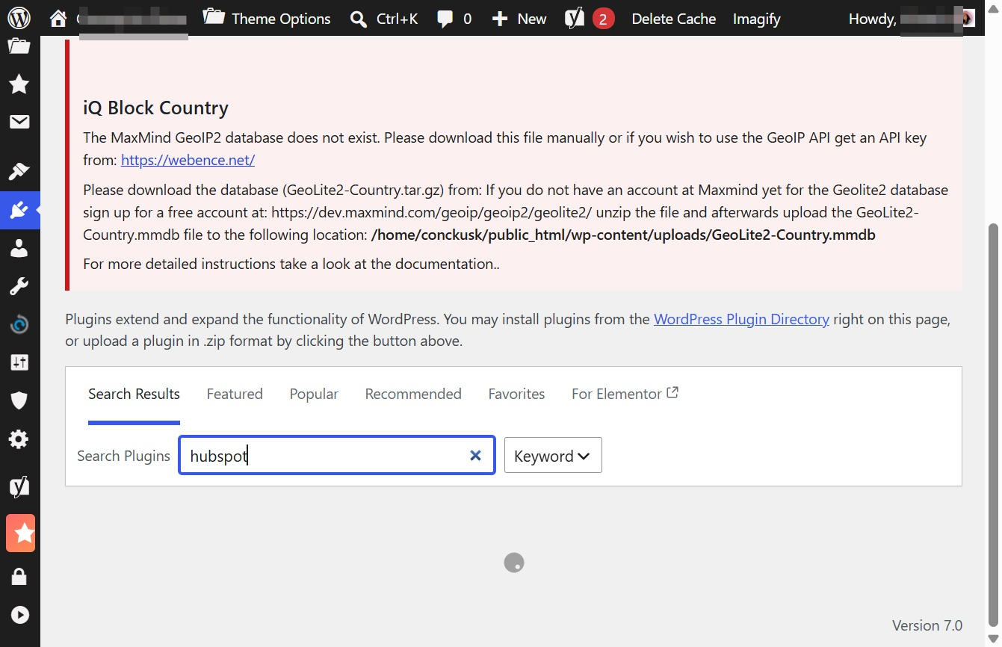Click the vertical page scrollbar

point(993,424)
